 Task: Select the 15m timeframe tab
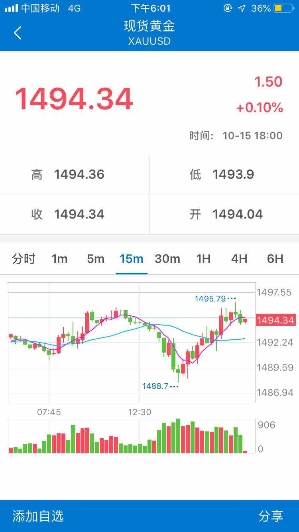pyautogui.click(x=132, y=259)
